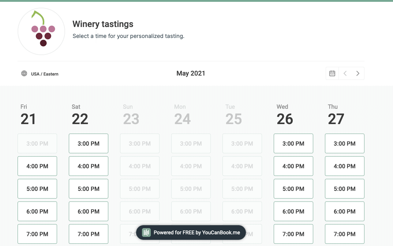Click the Tue 25 day header
The image size is (393, 246).
click(233, 115)
